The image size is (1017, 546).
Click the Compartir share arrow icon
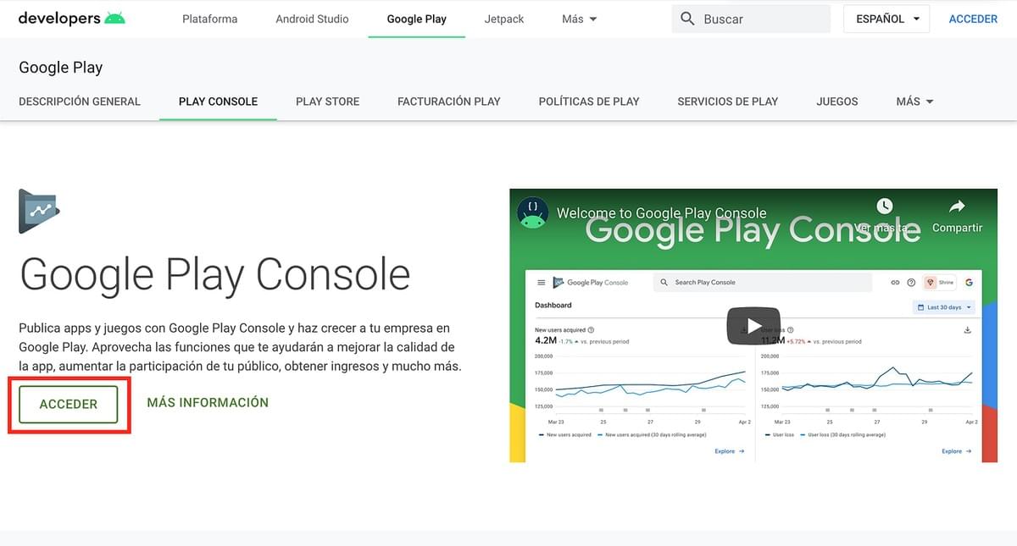tap(957, 207)
